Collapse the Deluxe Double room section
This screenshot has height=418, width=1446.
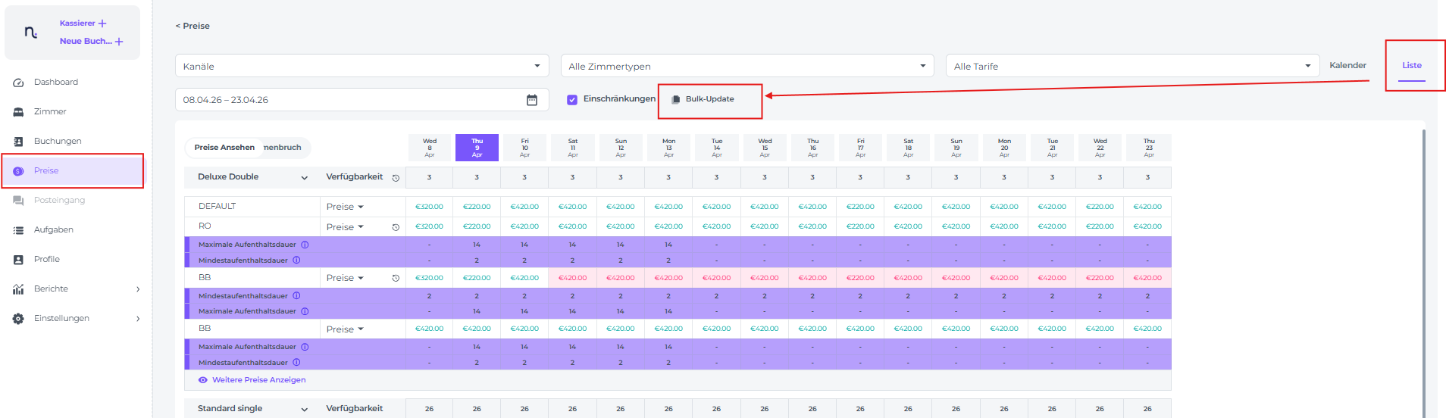tap(304, 178)
